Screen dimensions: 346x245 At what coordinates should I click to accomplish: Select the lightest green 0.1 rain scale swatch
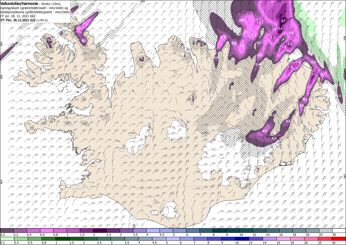tap(7, 239)
